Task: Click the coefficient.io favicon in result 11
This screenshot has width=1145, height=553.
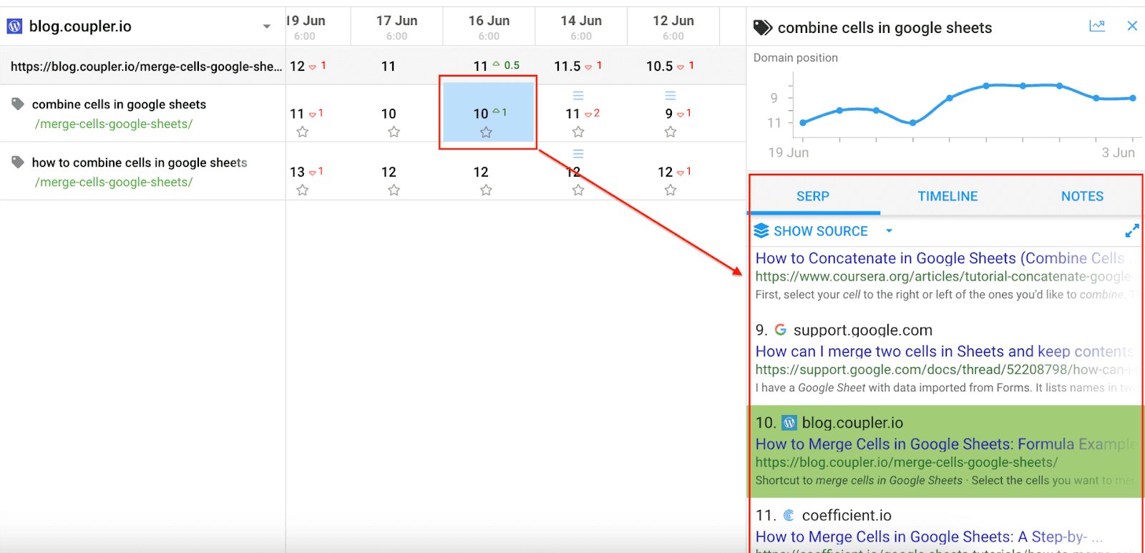Action: point(789,515)
